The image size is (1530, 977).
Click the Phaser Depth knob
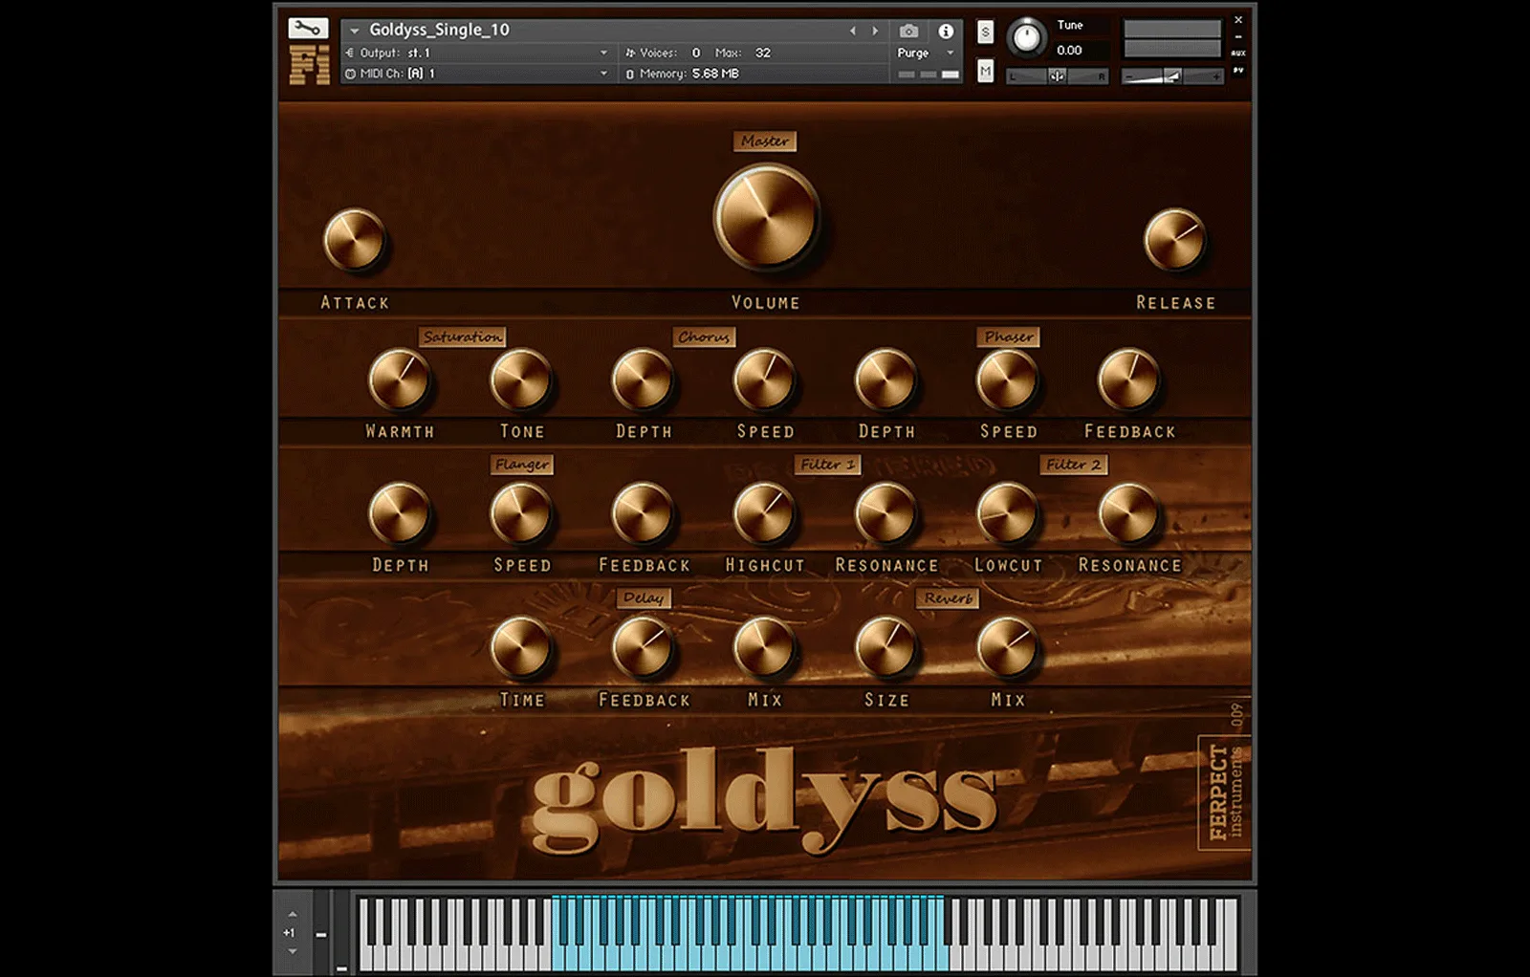click(885, 380)
